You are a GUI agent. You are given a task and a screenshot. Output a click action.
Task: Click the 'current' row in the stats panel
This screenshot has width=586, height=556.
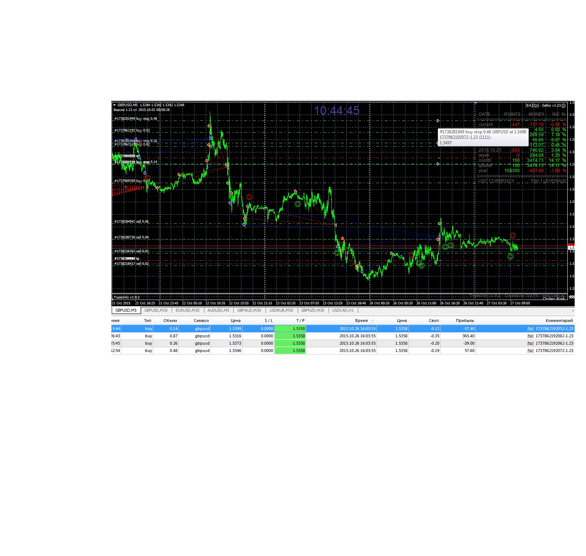coord(522,125)
